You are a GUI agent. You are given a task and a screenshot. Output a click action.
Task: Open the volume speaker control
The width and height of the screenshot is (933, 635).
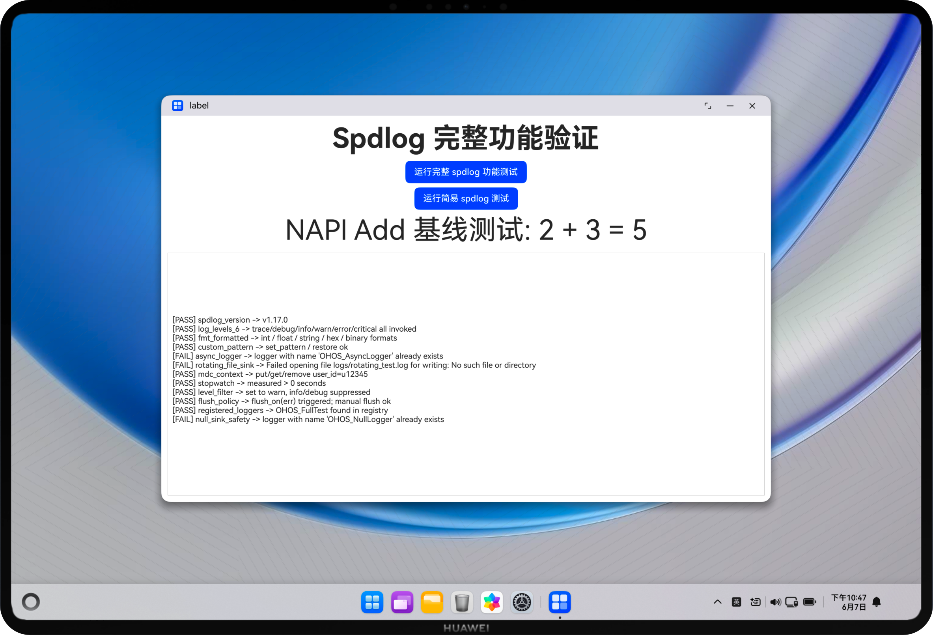[x=775, y=601]
